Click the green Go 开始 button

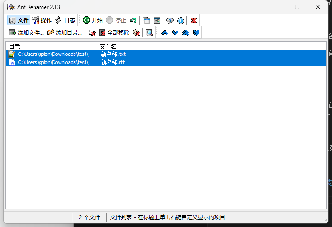coord(93,20)
